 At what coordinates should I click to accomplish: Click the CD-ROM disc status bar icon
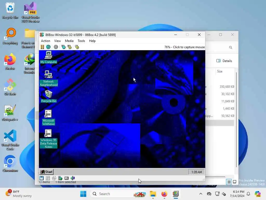tap(54, 178)
